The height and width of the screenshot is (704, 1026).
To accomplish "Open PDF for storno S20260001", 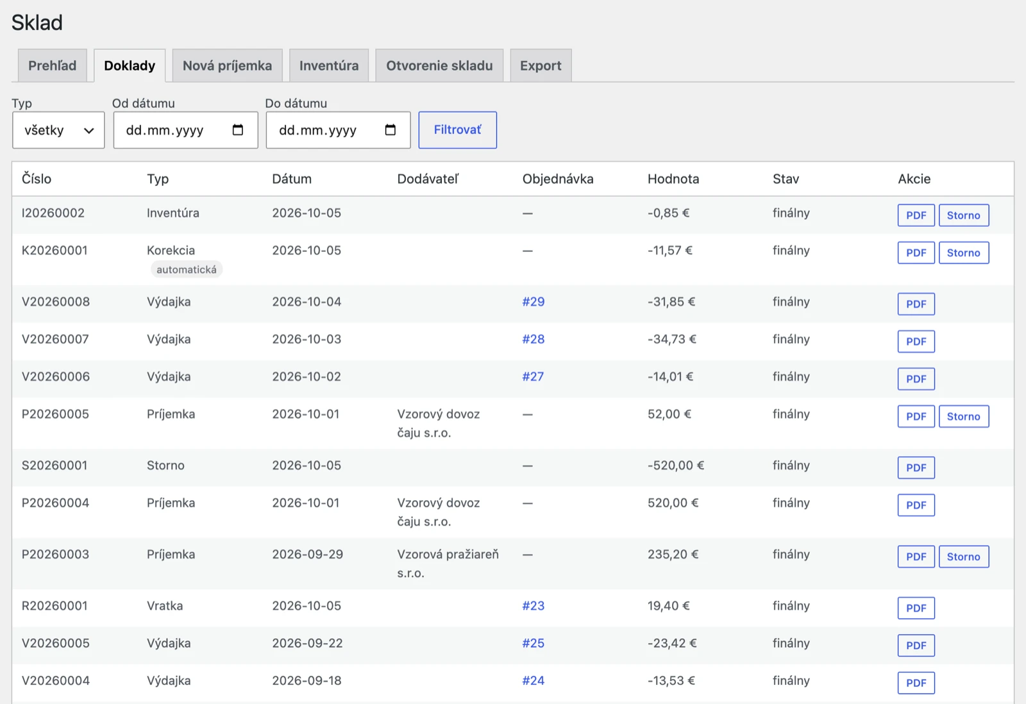I will 916,467.
